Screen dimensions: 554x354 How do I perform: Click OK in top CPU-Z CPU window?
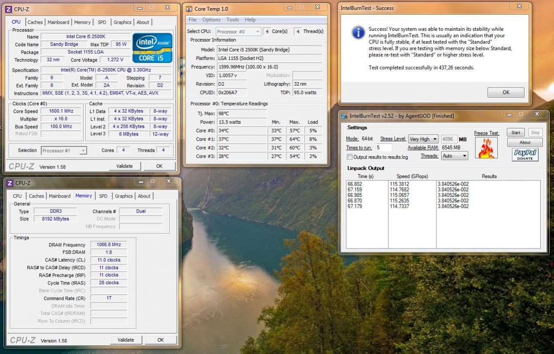pos(159,166)
